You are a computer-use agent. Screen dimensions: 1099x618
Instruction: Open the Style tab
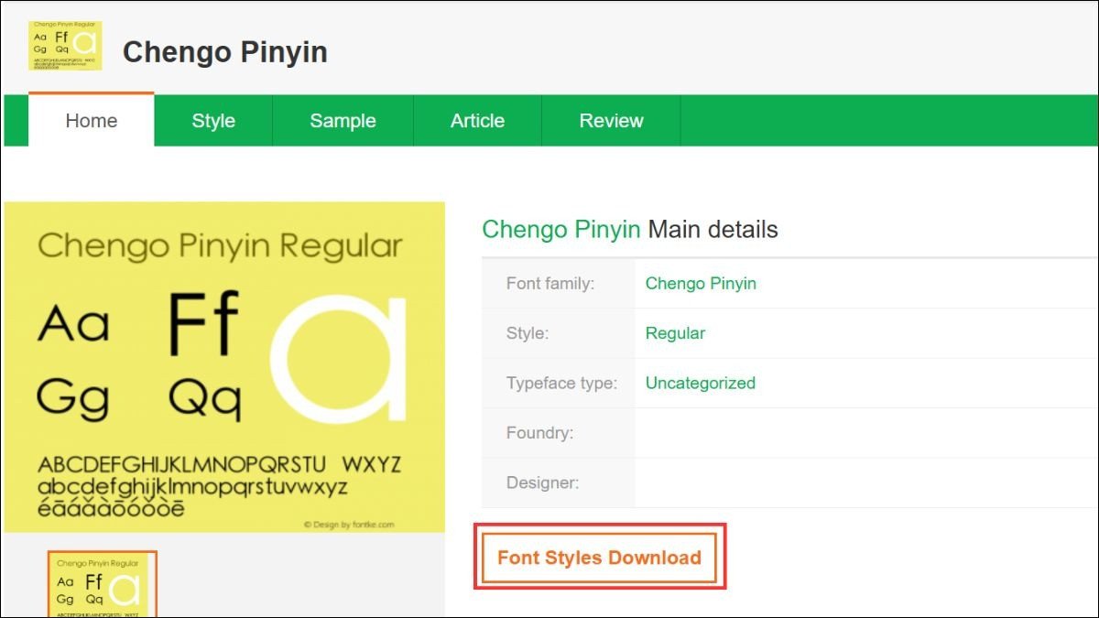213,120
